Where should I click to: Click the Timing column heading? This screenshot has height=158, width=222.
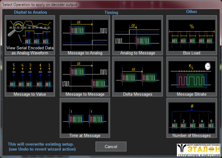pos(111,13)
